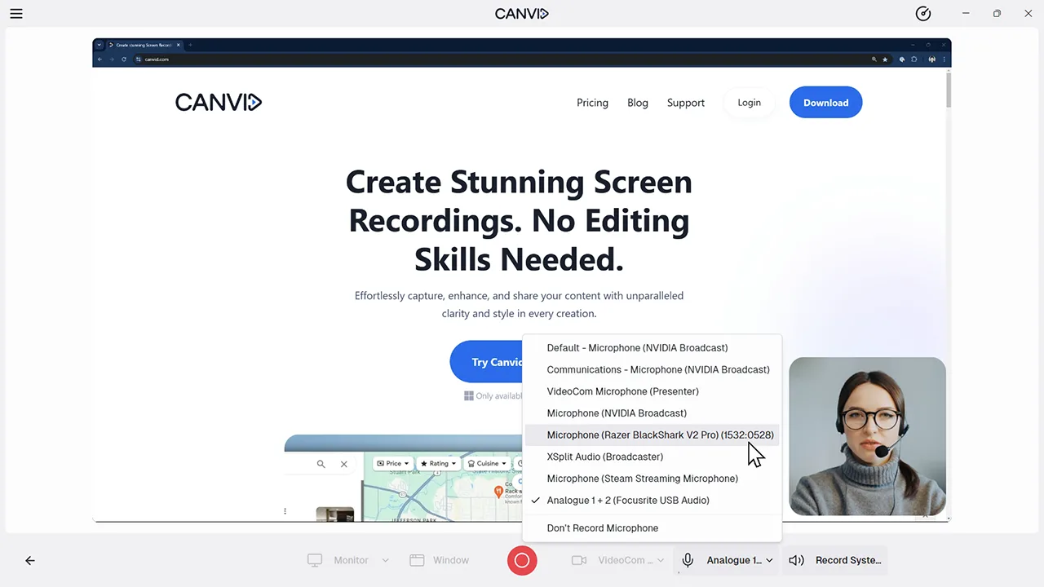1044x587 pixels.
Task: Click the blue Download button
Action: (825, 102)
